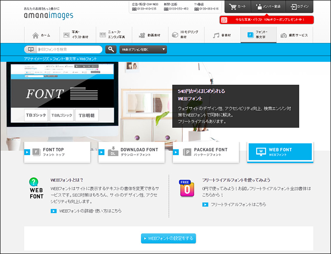Viewport: 331px width, 254px height.
Task: Click the P package icon
Action: (x=187, y=152)
